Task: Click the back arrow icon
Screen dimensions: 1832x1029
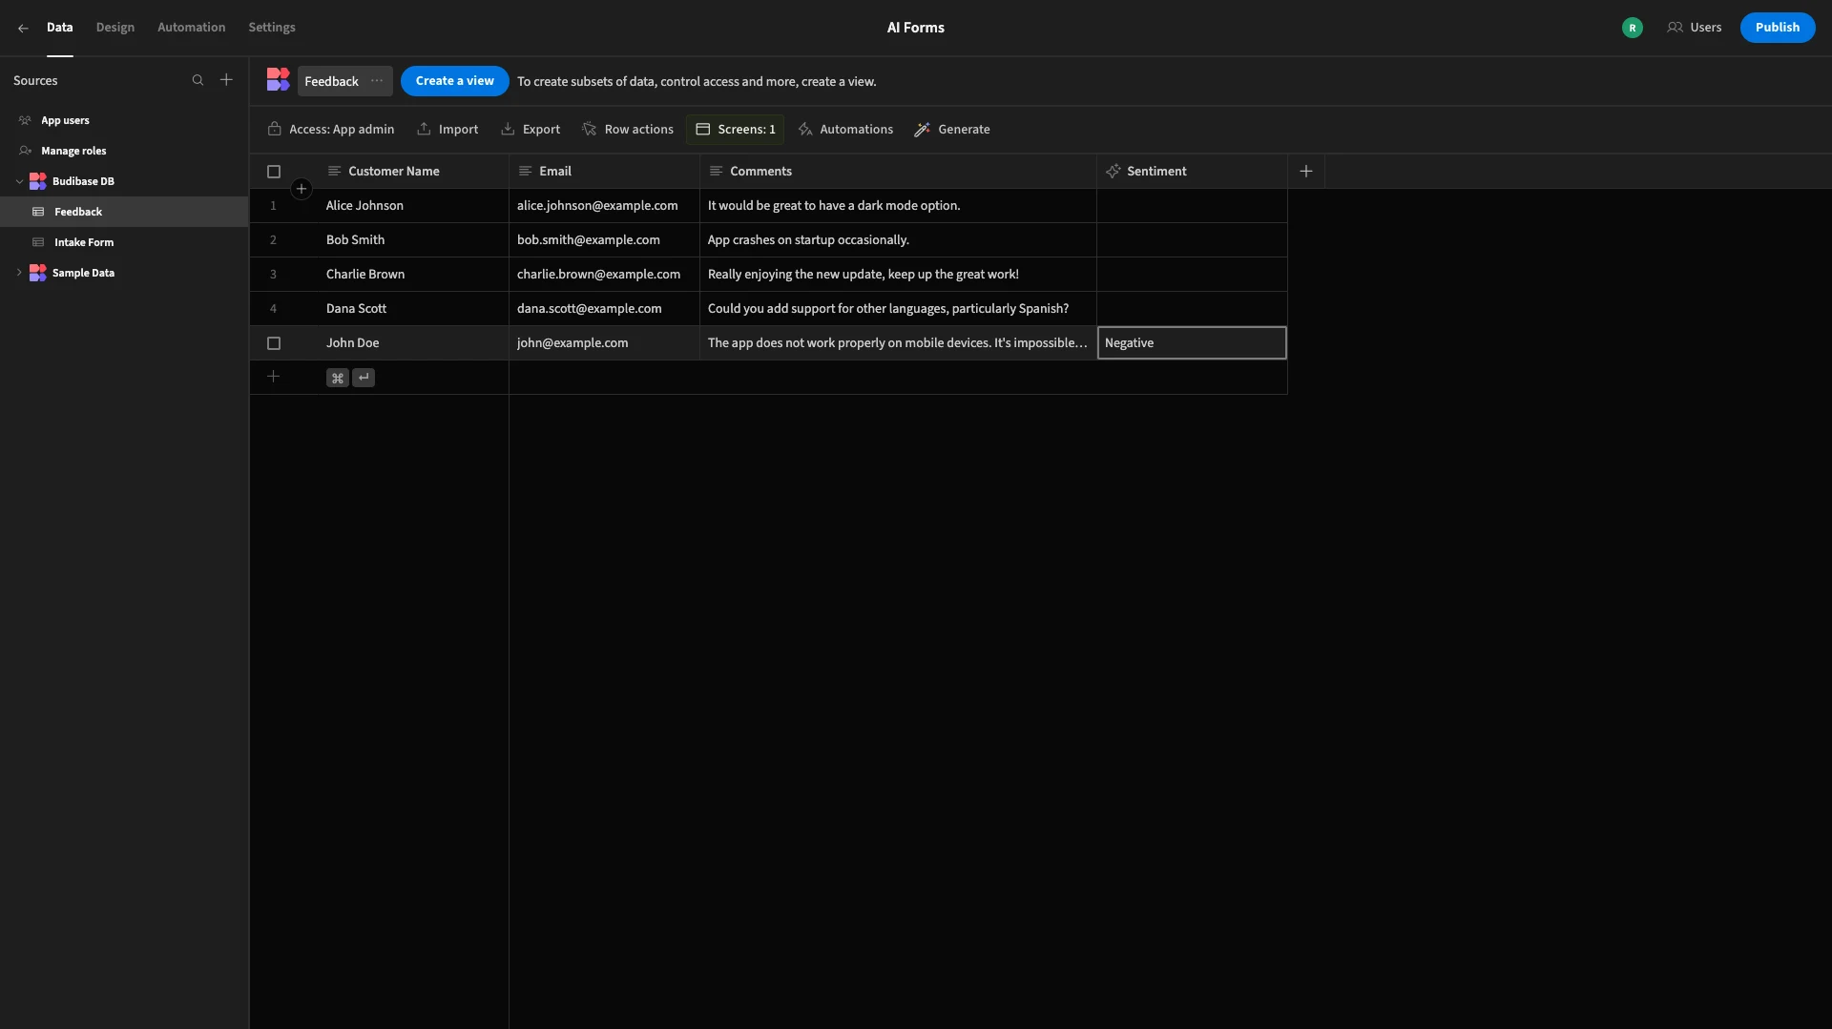Action: pyautogui.click(x=23, y=28)
